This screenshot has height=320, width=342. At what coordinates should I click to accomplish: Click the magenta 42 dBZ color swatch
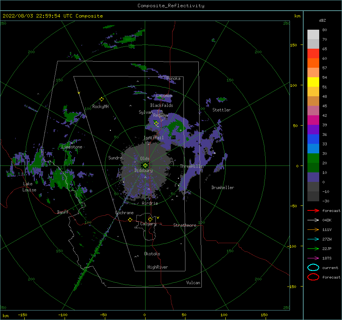313,120
